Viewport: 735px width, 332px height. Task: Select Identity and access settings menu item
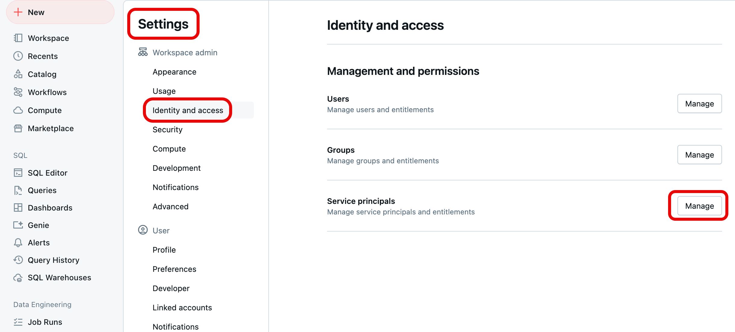point(188,110)
